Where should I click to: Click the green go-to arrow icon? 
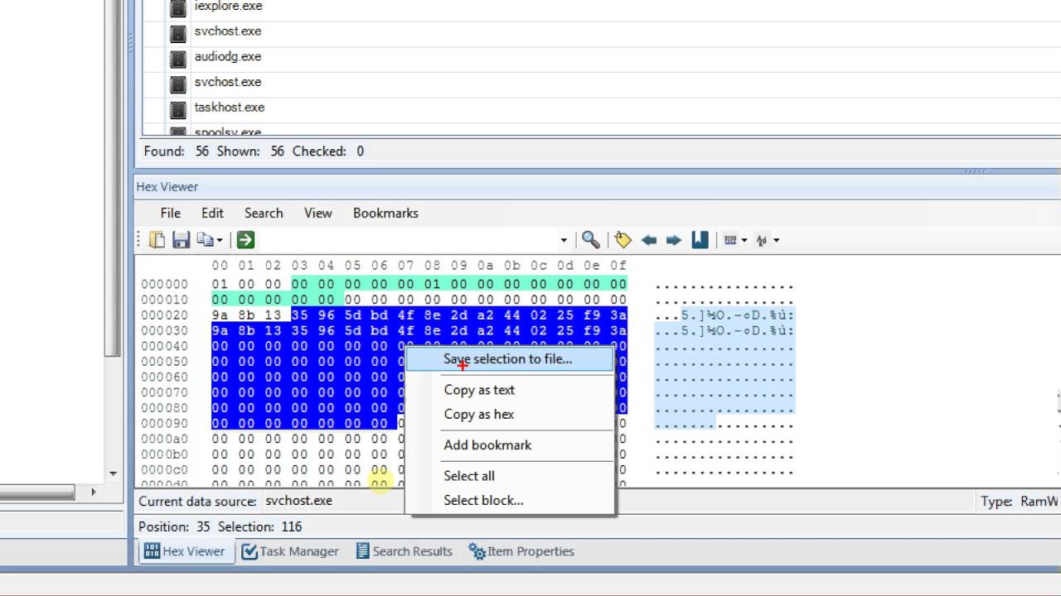pos(245,240)
